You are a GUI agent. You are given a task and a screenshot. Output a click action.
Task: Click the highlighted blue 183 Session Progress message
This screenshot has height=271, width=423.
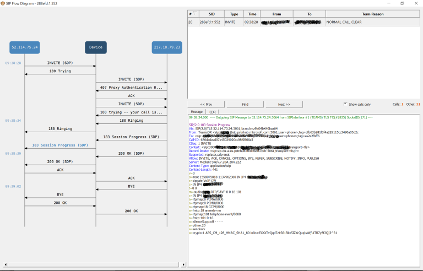(59, 145)
